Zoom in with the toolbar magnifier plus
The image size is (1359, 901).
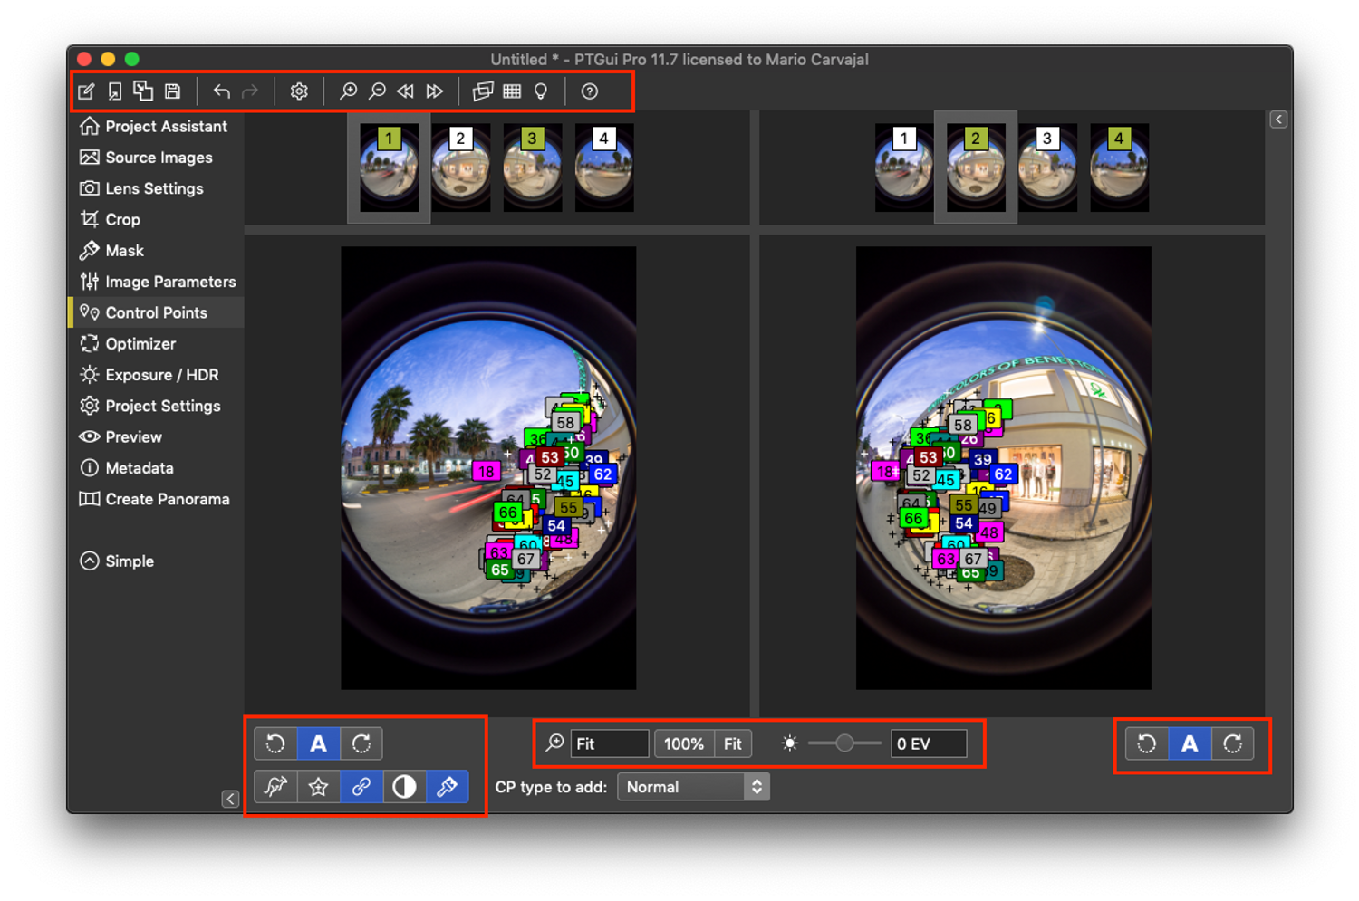348,91
